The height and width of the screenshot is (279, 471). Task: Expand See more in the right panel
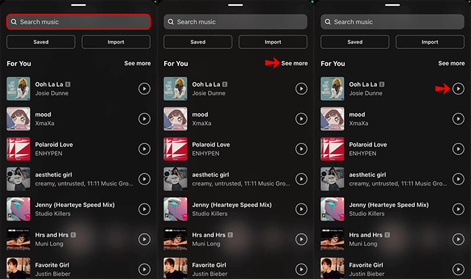[x=451, y=63]
